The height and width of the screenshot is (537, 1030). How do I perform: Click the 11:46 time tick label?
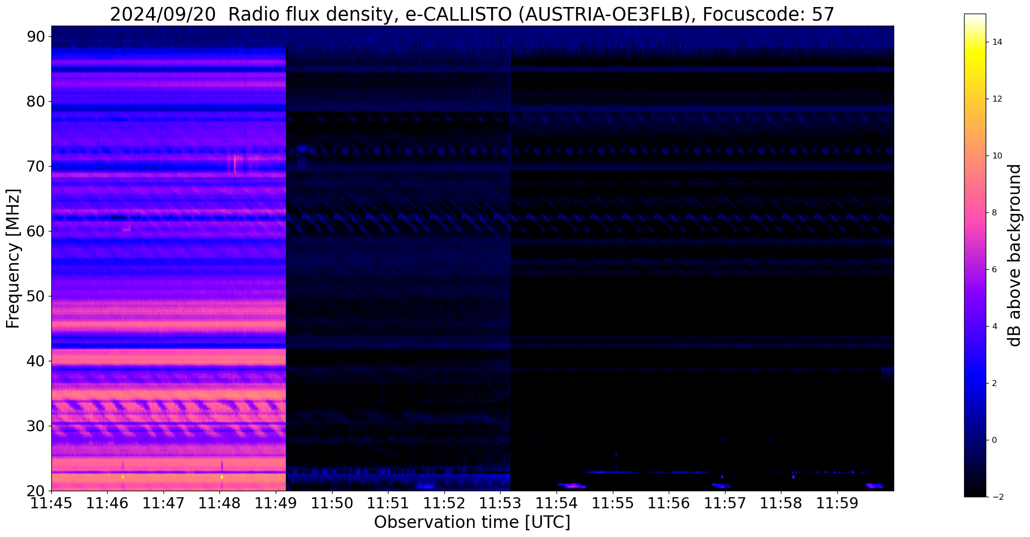107,503
